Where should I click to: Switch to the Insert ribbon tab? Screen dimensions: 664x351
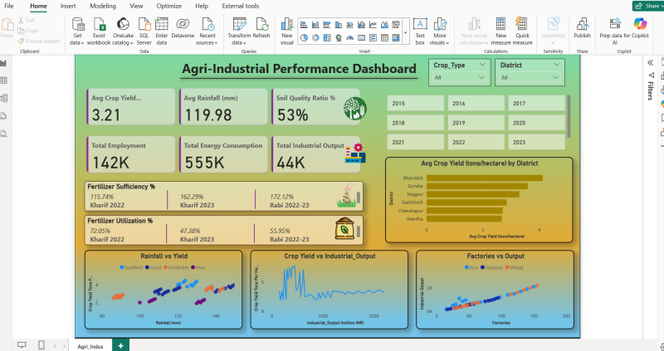click(x=68, y=6)
